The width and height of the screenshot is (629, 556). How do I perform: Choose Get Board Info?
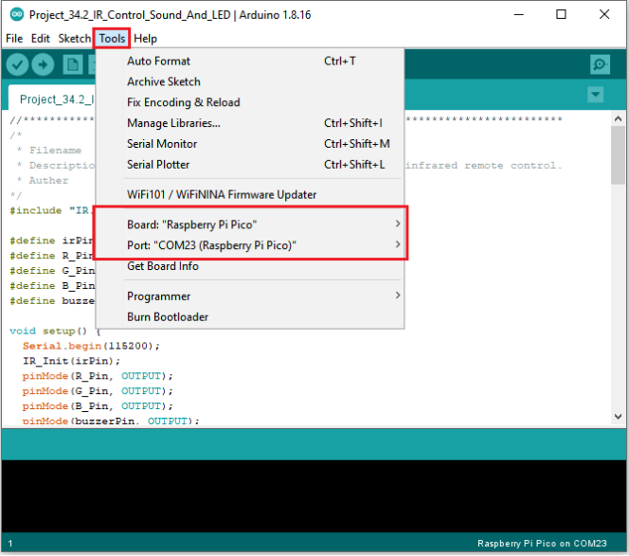250,266
